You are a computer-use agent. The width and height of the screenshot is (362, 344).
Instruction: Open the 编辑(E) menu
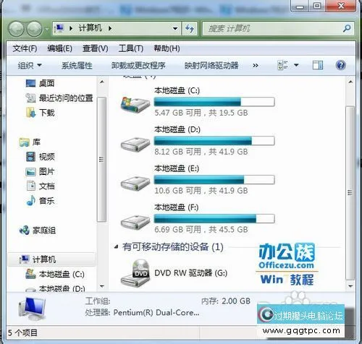(59, 48)
